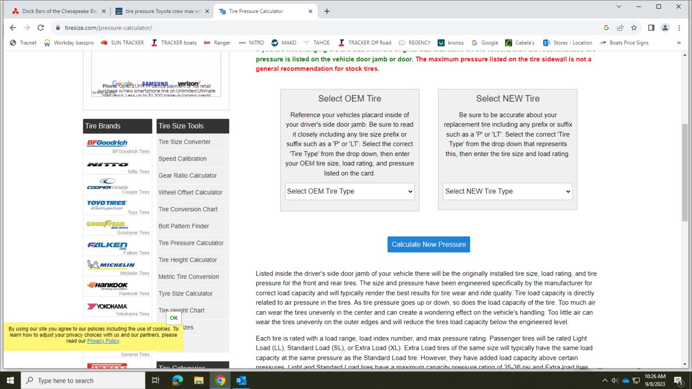Open Tracnet bookmark
The width and height of the screenshot is (692, 389).
coord(23,43)
